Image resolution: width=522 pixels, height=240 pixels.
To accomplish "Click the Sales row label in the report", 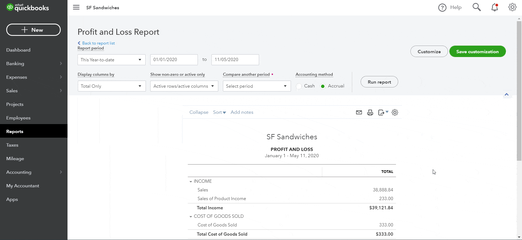I will pos(203,190).
